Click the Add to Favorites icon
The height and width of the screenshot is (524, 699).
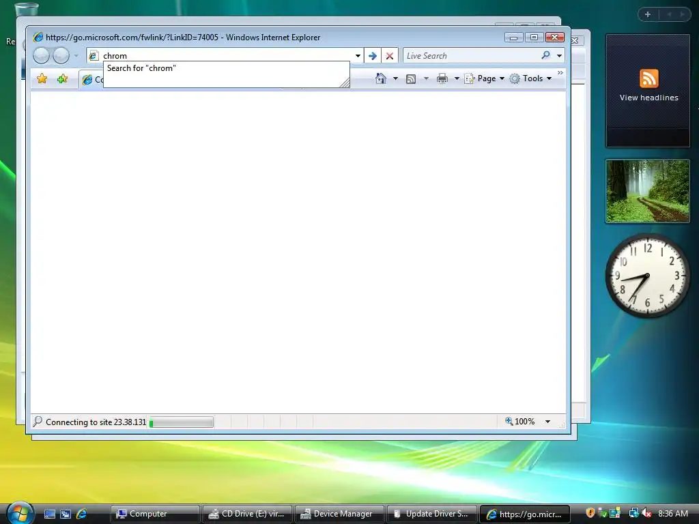coord(62,79)
